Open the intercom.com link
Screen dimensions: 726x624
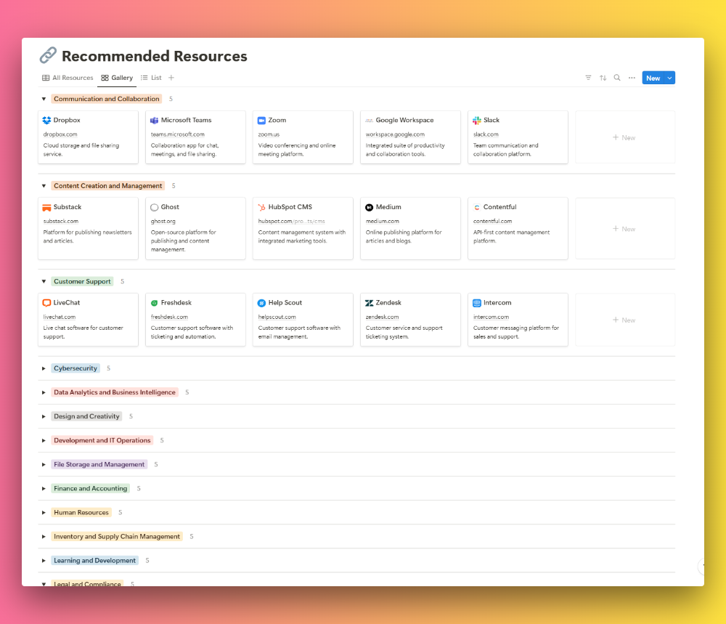click(491, 317)
